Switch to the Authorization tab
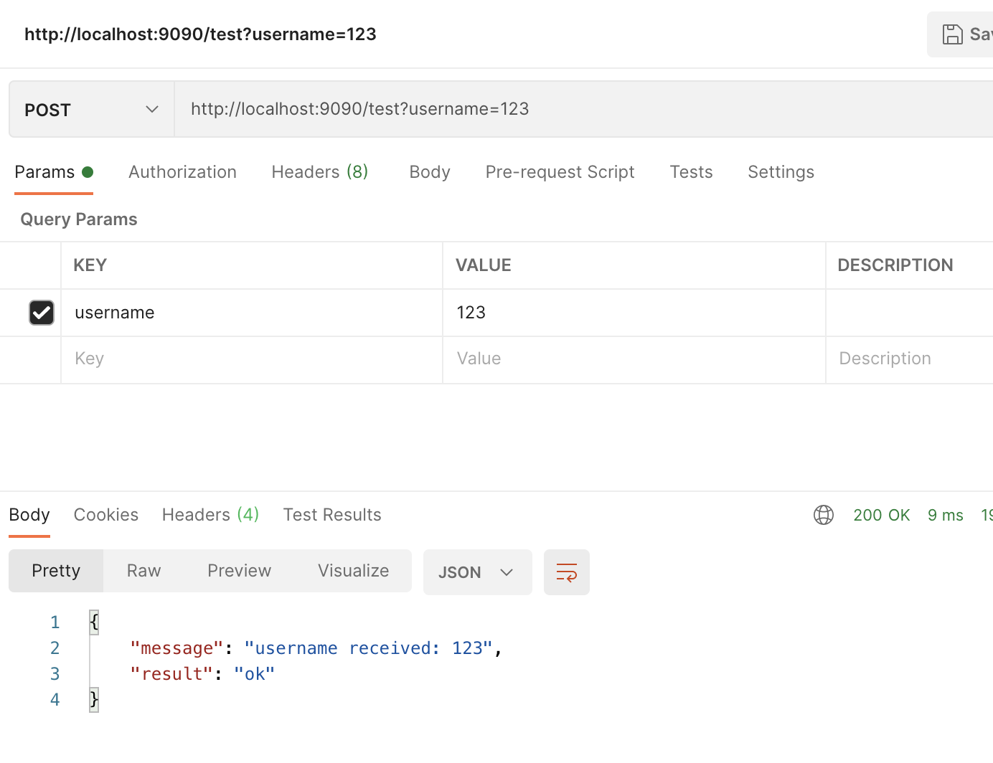This screenshot has height=763, width=993. tap(182, 172)
